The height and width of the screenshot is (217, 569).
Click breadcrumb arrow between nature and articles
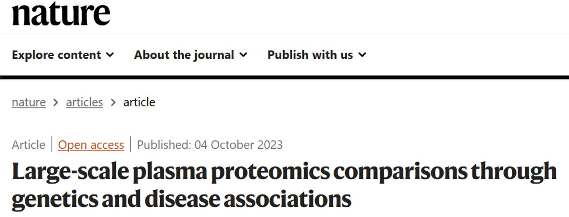(x=56, y=103)
